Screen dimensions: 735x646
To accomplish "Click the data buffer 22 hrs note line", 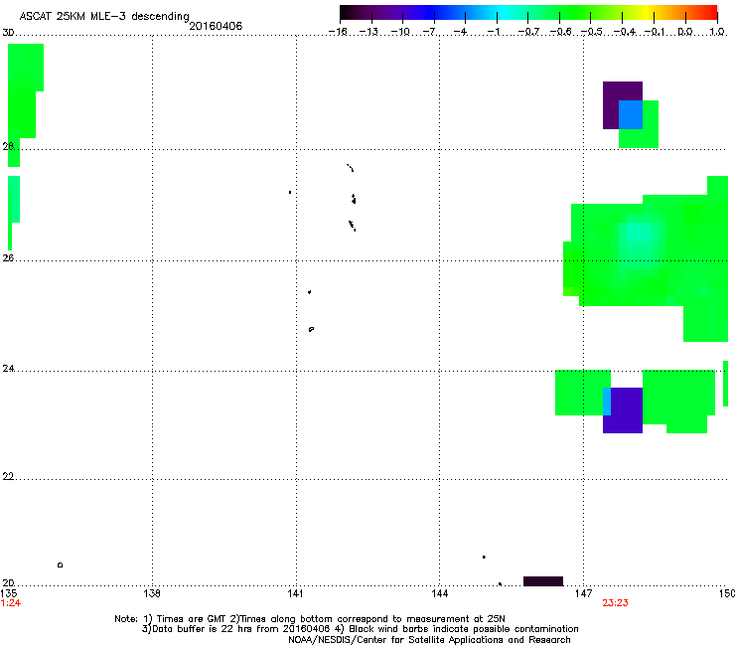I will coord(360,629).
